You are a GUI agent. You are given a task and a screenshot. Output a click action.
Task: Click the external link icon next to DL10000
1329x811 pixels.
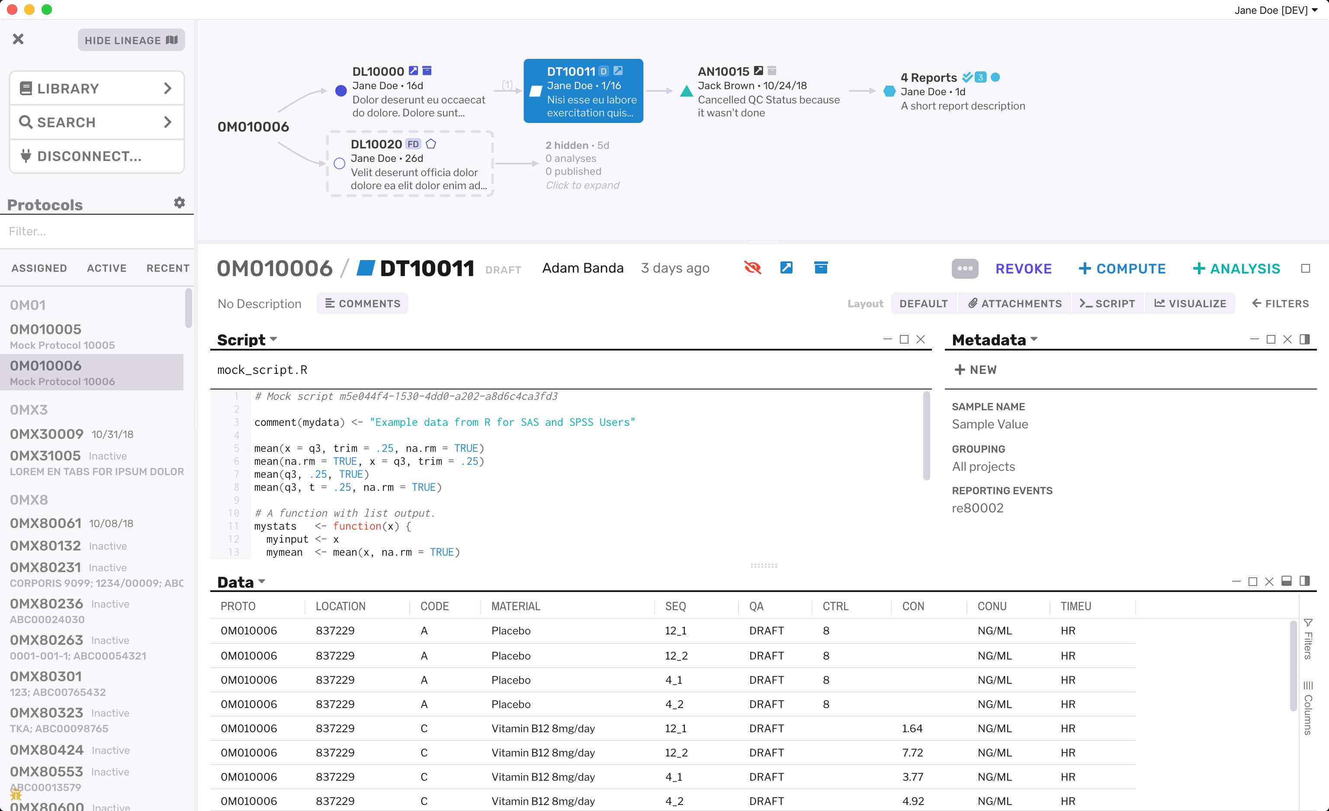(413, 71)
